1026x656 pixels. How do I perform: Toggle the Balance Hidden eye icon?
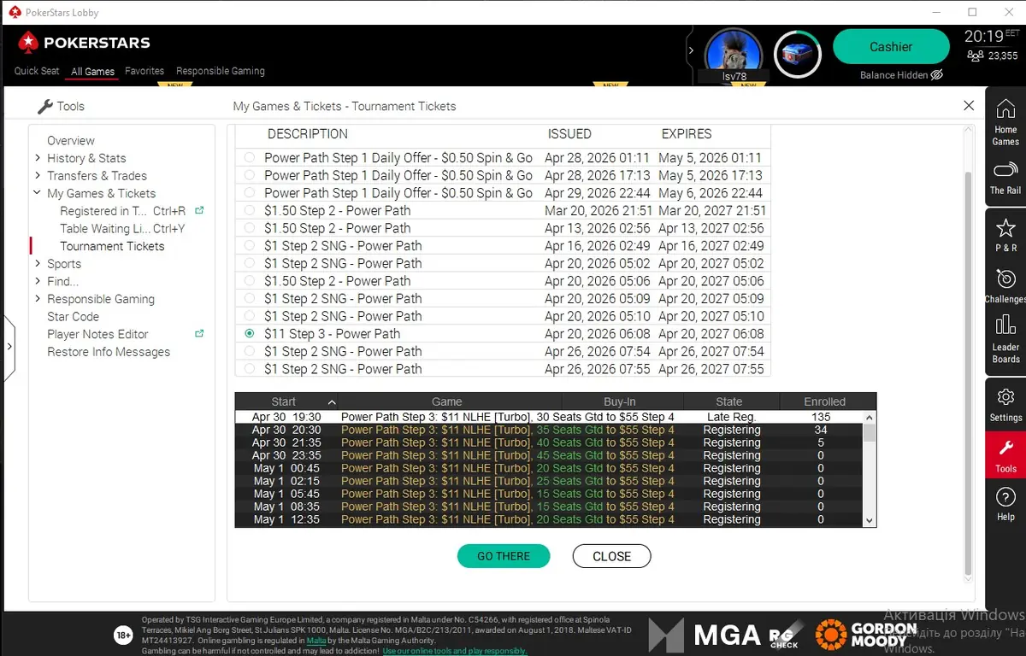(x=936, y=75)
